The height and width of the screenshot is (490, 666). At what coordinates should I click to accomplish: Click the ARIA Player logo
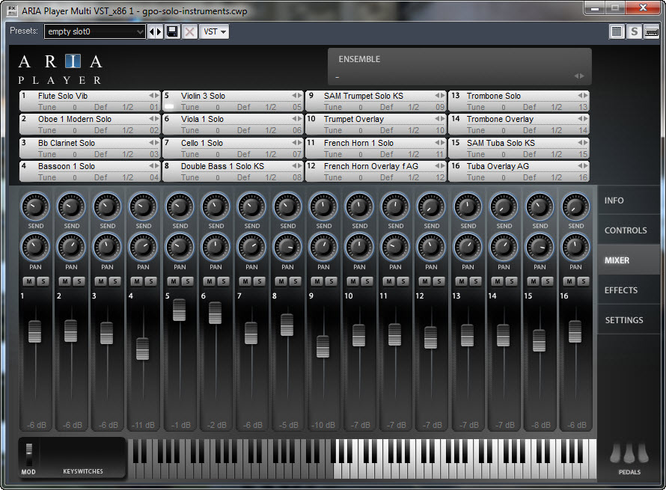[60, 70]
